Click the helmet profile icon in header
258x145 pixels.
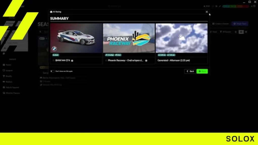[x=254, y=6]
